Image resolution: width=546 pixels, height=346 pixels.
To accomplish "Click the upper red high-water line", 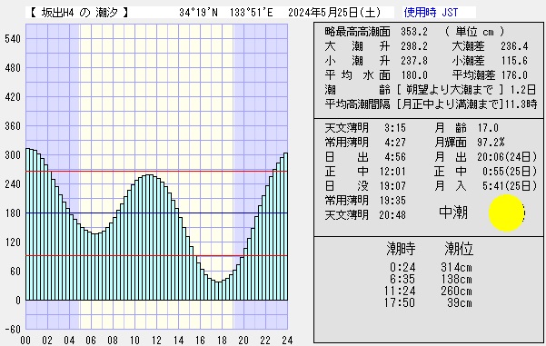I will (x=156, y=172).
